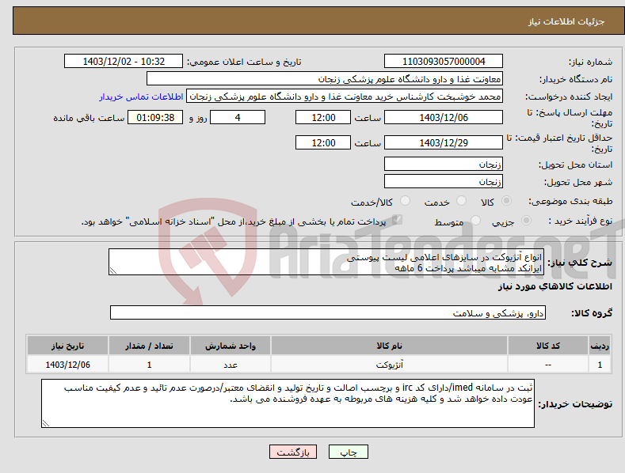Click the نام کالا column header

pyautogui.click(x=389, y=346)
